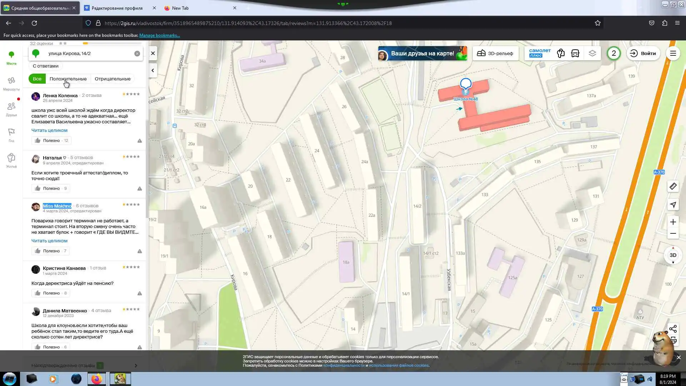Viewport: 686px width, 386px height.
Task: Click the my location arrow icon
Action: [x=673, y=205]
